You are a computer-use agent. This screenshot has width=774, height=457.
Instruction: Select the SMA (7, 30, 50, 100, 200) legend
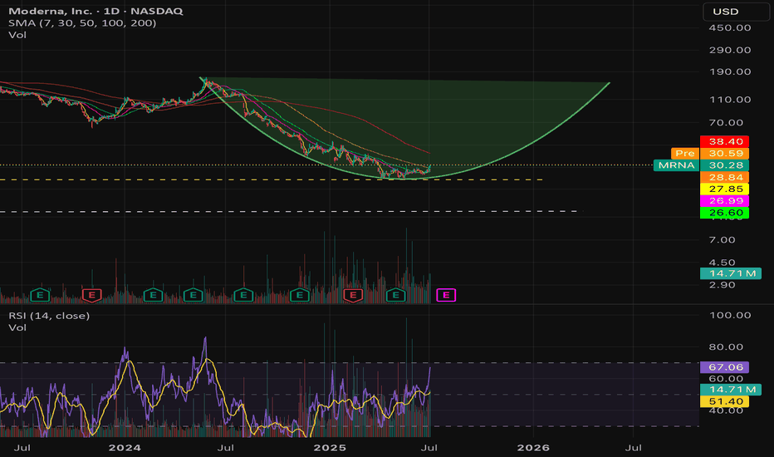(x=82, y=22)
